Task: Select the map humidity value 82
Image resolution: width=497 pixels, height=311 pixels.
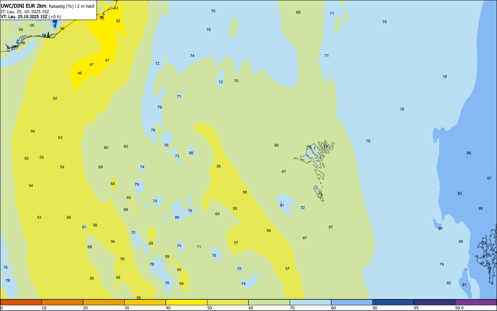Action: coord(460,194)
